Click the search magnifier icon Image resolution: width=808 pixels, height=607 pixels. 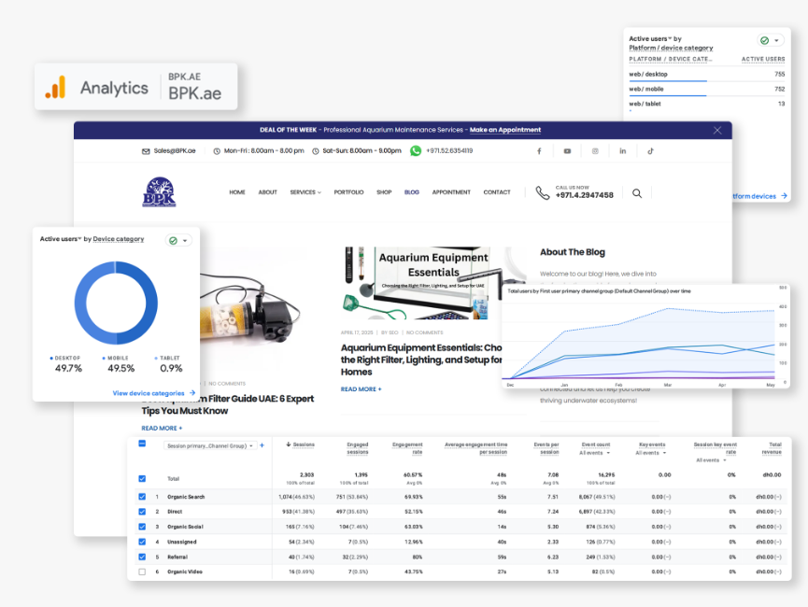click(x=637, y=193)
